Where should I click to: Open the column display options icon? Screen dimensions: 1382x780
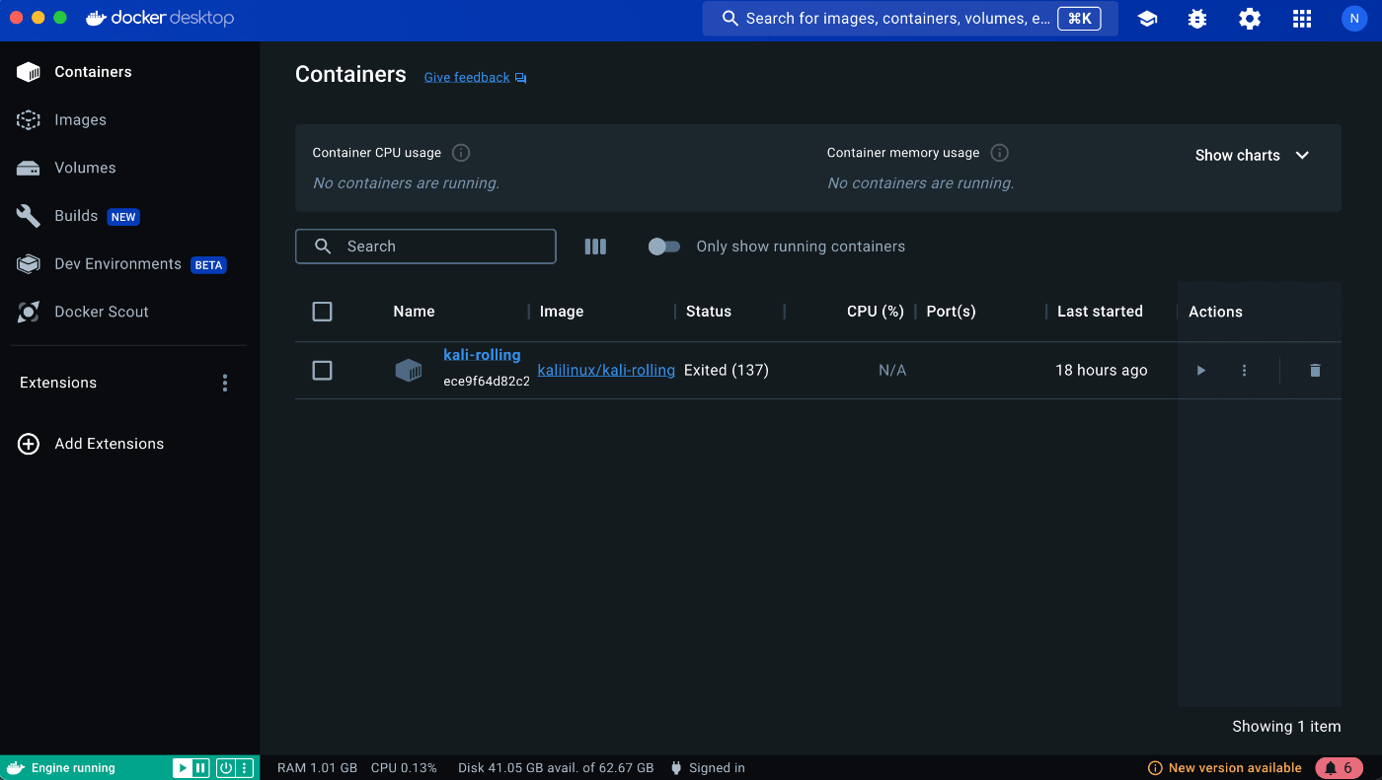[595, 247]
